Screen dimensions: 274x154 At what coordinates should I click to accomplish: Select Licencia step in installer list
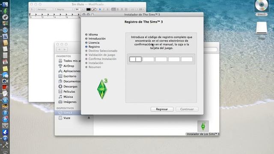94,43
